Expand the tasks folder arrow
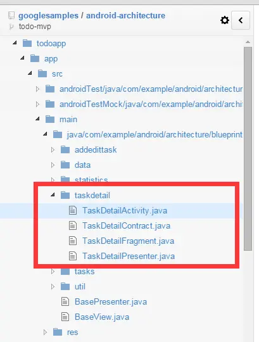Viewport: 259px width, 342px height. pyautogui.click(x=53, y=272)
